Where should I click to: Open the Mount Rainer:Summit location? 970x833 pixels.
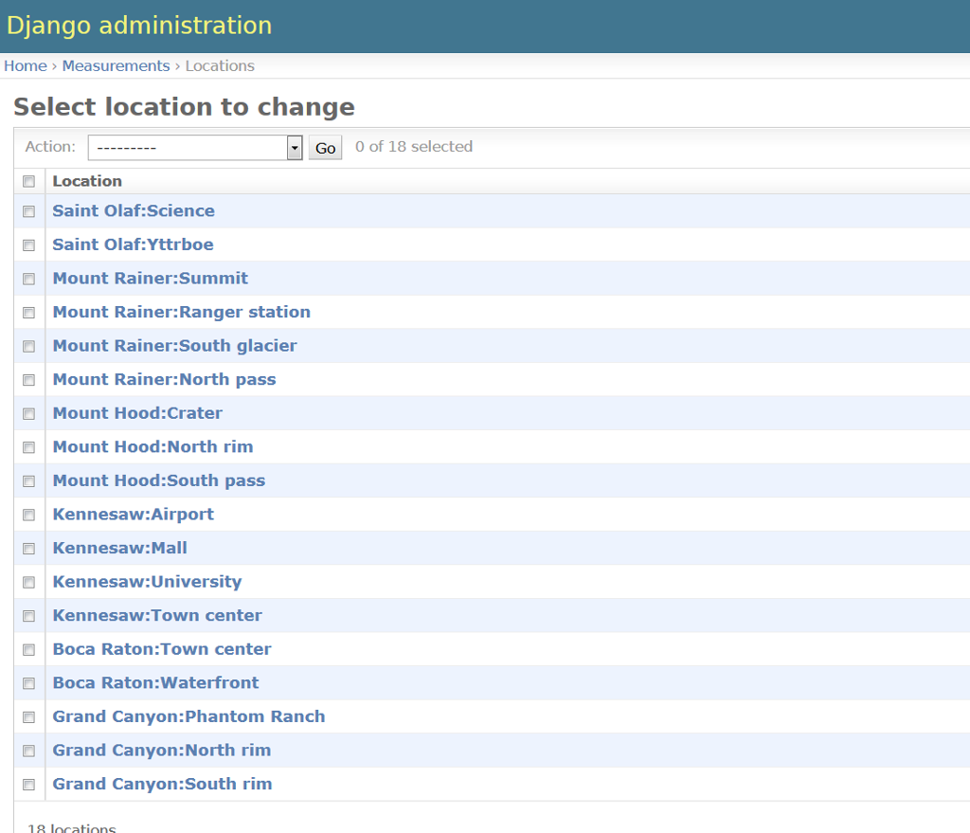pyautogui.click(x=151, y=279)
